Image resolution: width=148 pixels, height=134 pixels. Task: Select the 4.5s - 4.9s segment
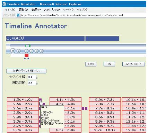pos(66,104)
